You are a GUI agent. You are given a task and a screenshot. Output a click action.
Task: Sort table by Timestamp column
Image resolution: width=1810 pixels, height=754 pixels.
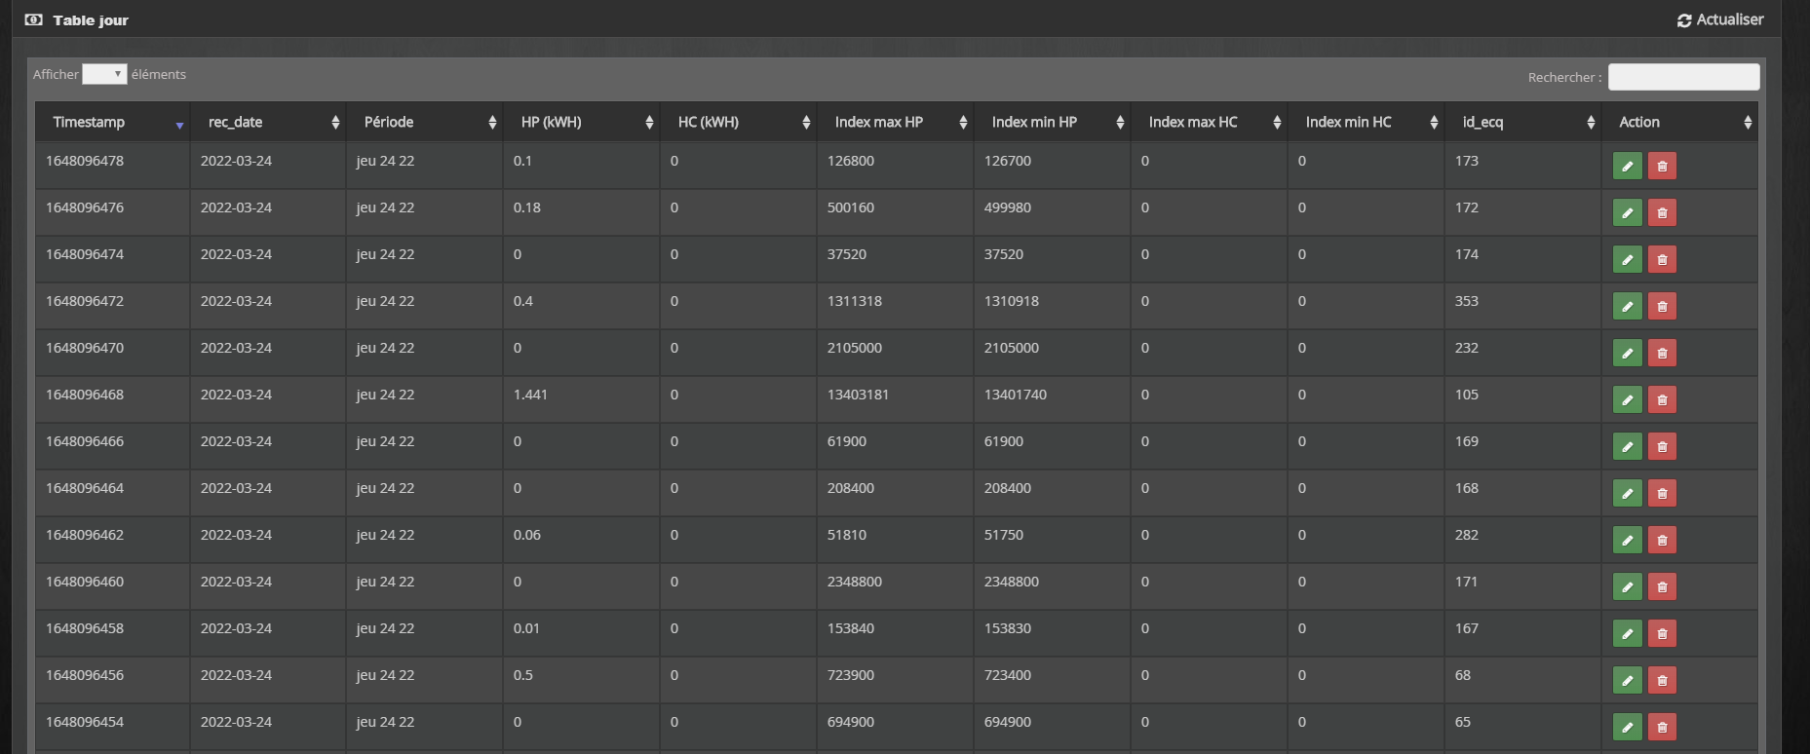[x=112, y=122]
